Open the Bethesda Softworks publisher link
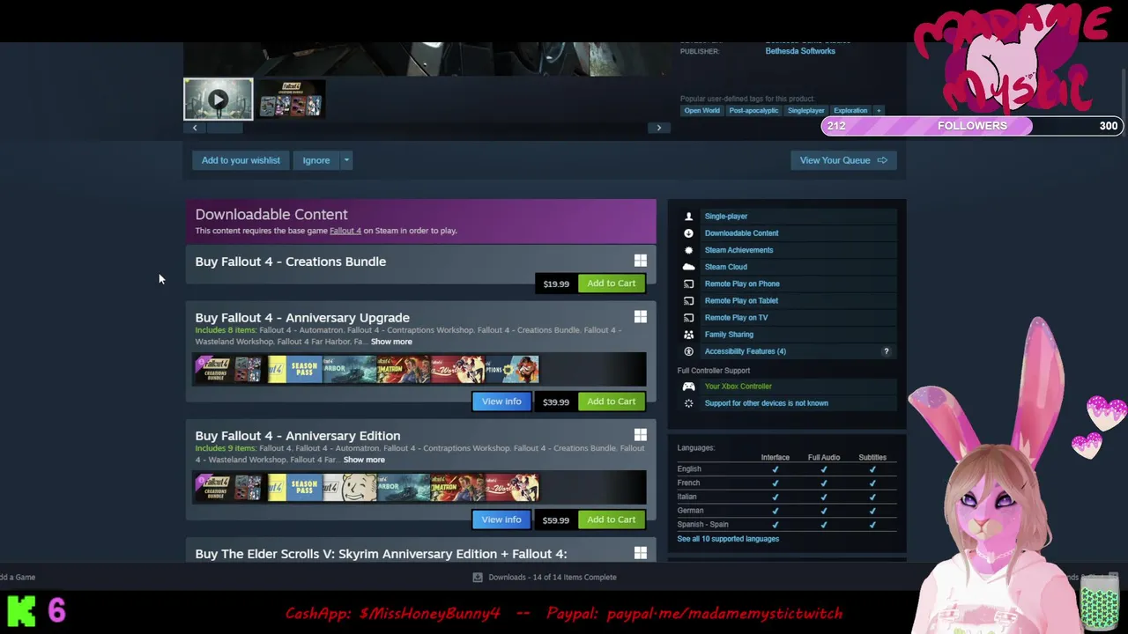This screenshot has height=634, width=1128. (x=800, y=51)
